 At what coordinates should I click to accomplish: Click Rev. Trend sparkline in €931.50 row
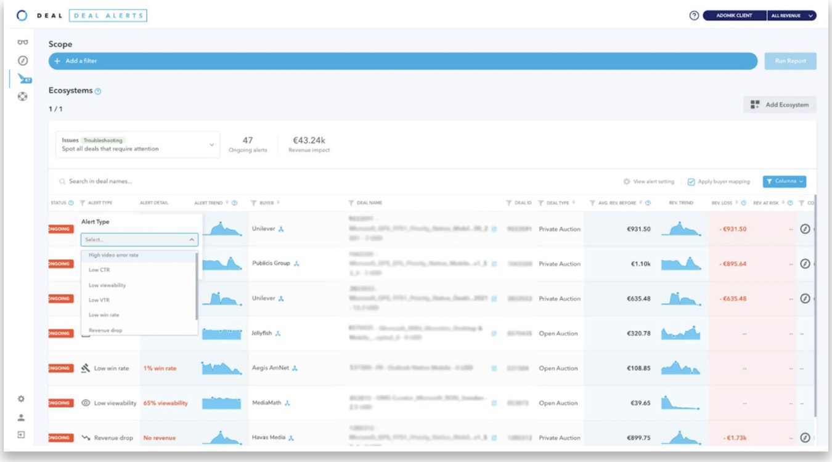[x=681, y=229]
